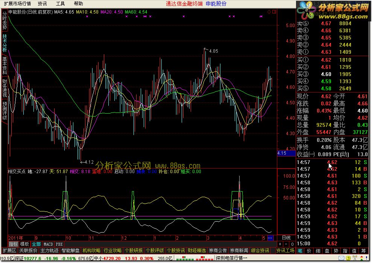Screen dimensions: 372x263
Task: Open the 日线 period selector
Action: pyautogui.click(x=286, y=237)
